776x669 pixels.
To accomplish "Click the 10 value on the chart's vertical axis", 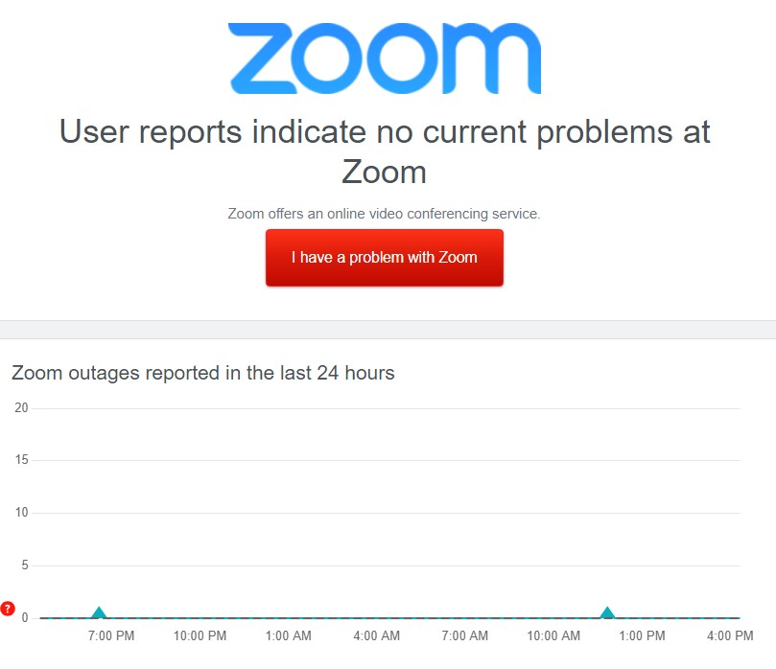I will (21, 513).
